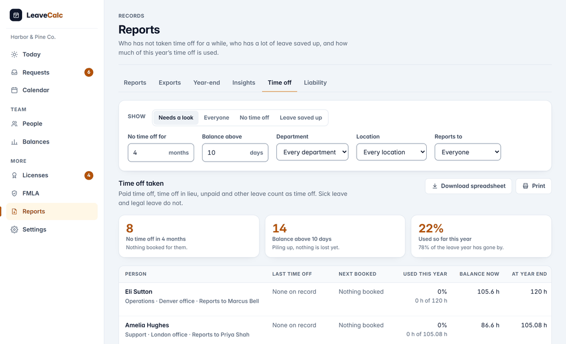Click the PERSON column header

coord(136,274)
